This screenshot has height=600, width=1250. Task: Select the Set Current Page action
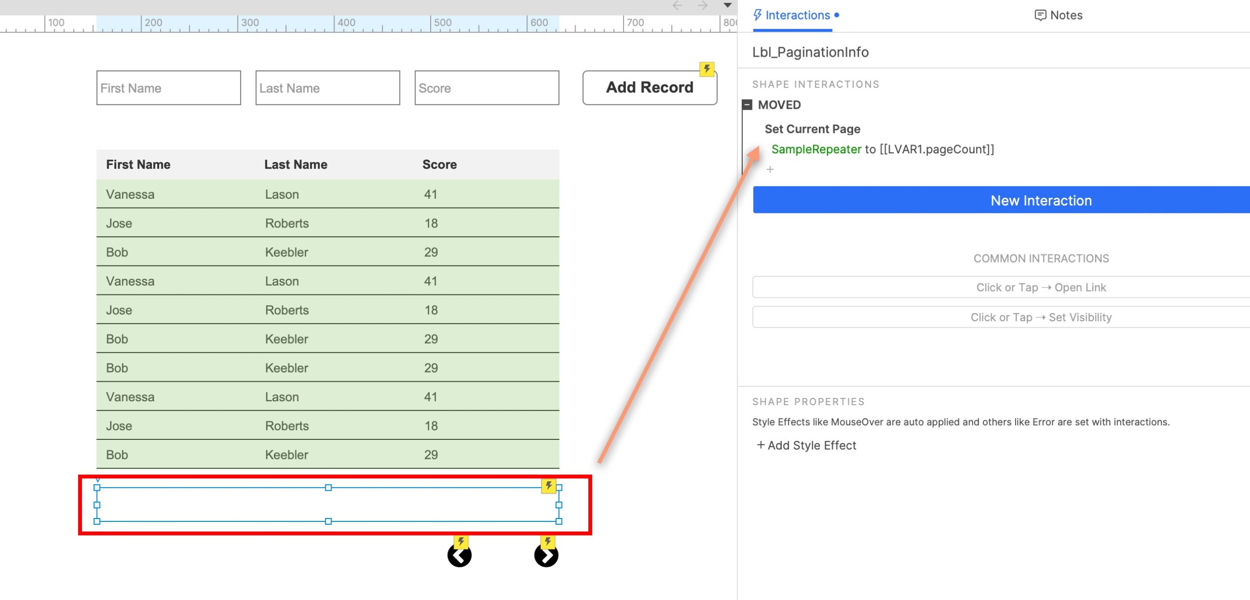[x=812, y=129]
